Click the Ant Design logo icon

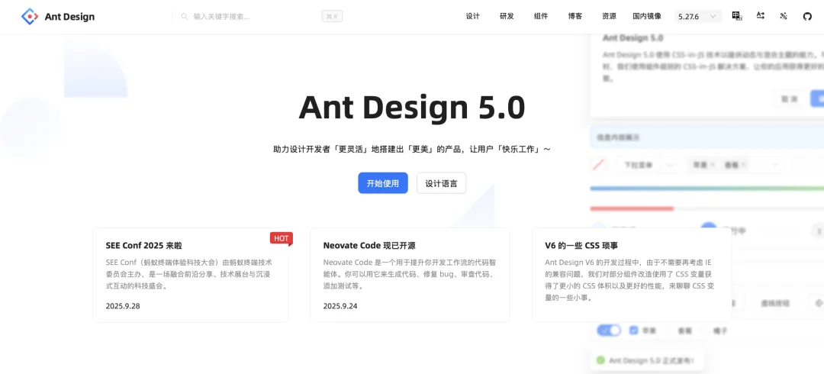tap(29, 16)
